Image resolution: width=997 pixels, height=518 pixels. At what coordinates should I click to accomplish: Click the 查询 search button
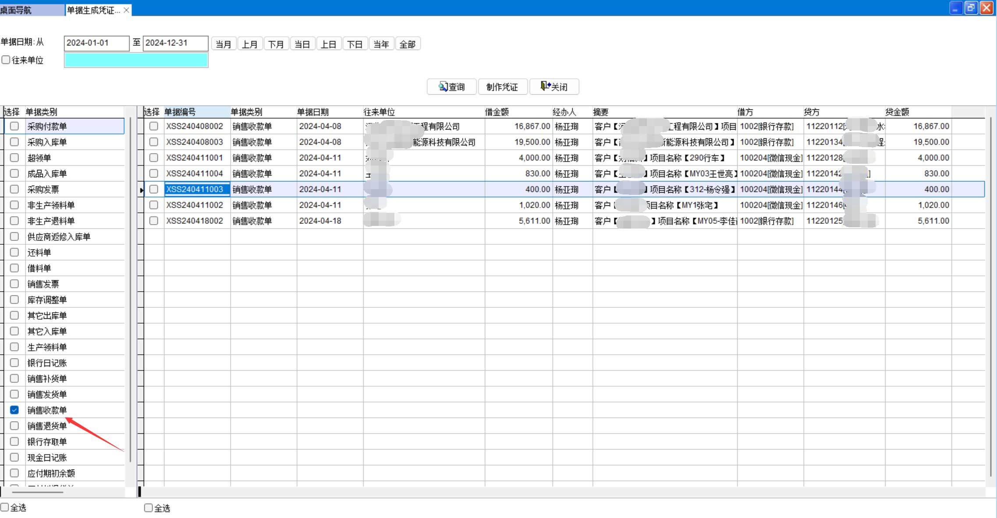(x=451, y=87)
